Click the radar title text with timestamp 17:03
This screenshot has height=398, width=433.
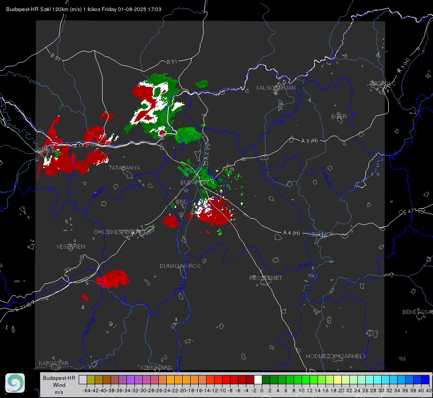[84, 9]
